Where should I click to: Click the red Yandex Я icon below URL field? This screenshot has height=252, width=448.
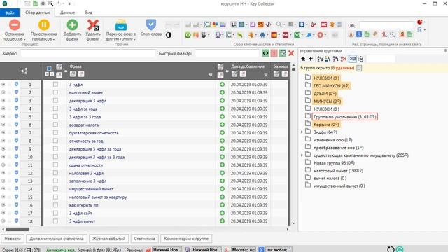click(402, 34)
